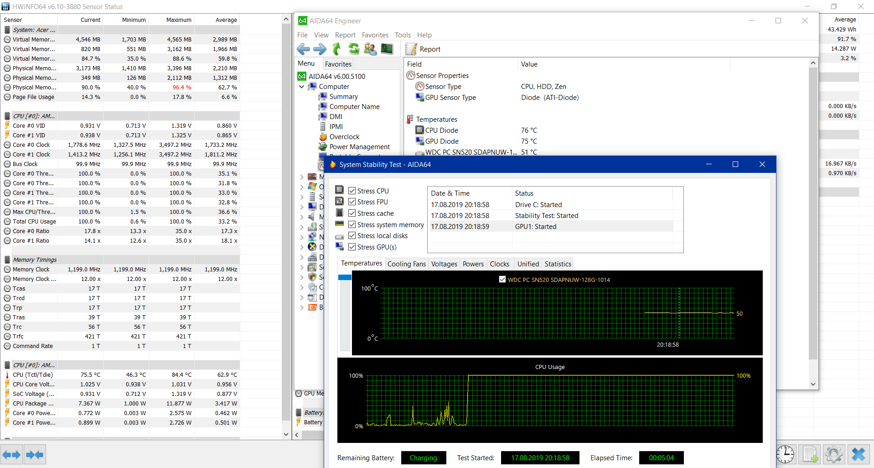
Task: Uncheck Stress FPU
Action: (x=352, y=202)
